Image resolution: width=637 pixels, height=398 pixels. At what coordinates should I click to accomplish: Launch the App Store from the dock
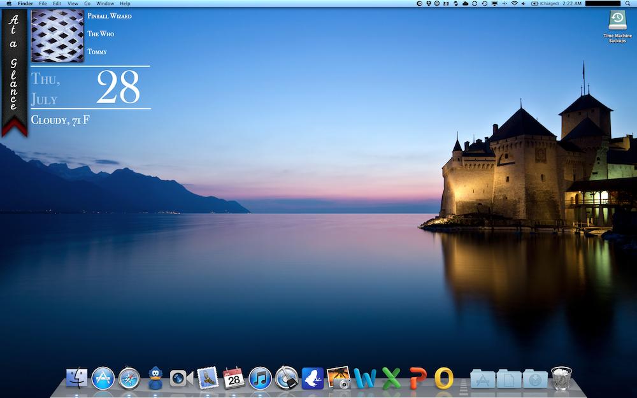coord(103,378)
